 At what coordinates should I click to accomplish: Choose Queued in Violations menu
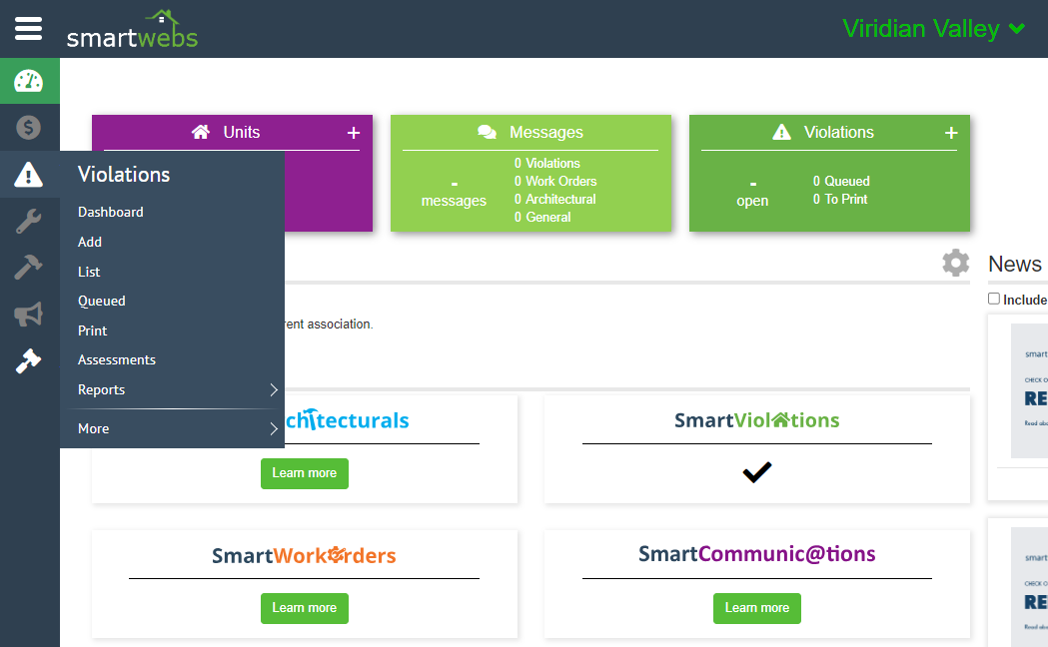tap(102, 302)
